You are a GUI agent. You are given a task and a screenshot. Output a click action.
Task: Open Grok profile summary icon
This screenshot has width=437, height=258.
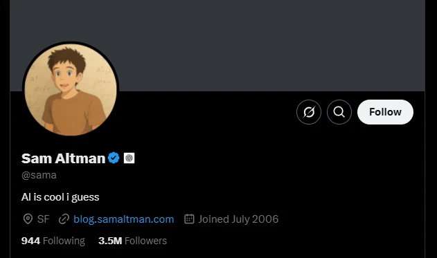tap(308, 112)
